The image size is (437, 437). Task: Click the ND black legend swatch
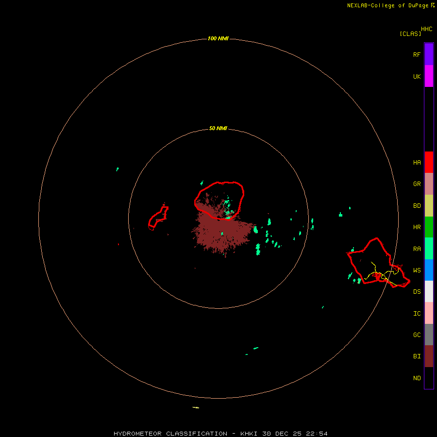click(x=429, y=378)
